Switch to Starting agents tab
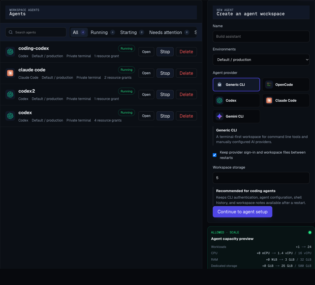The width and height of the screenshot is (315, 285). point(132,32)
